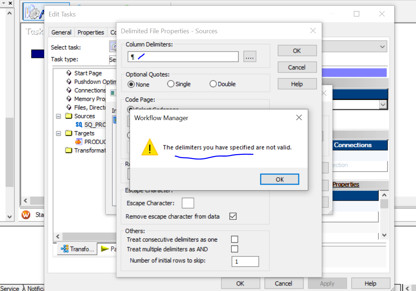This screenshot has width=416, height=291.
Task: Click Cancel in Delimited File Properties dialog
Action: 297,68
